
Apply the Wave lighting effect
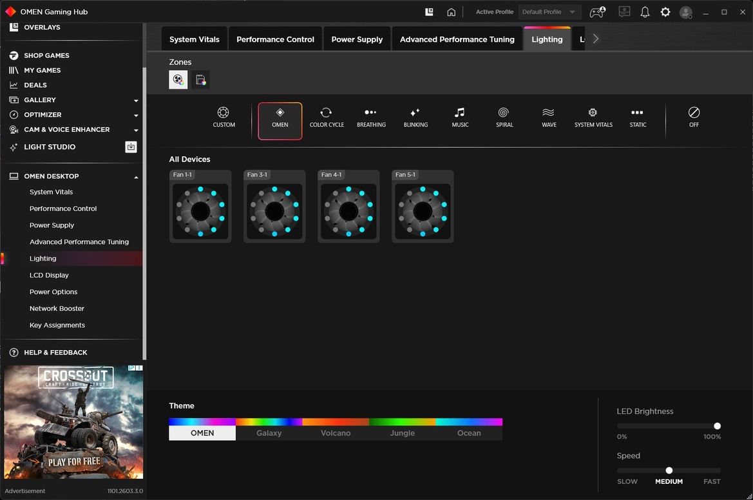tap(549, 117)
